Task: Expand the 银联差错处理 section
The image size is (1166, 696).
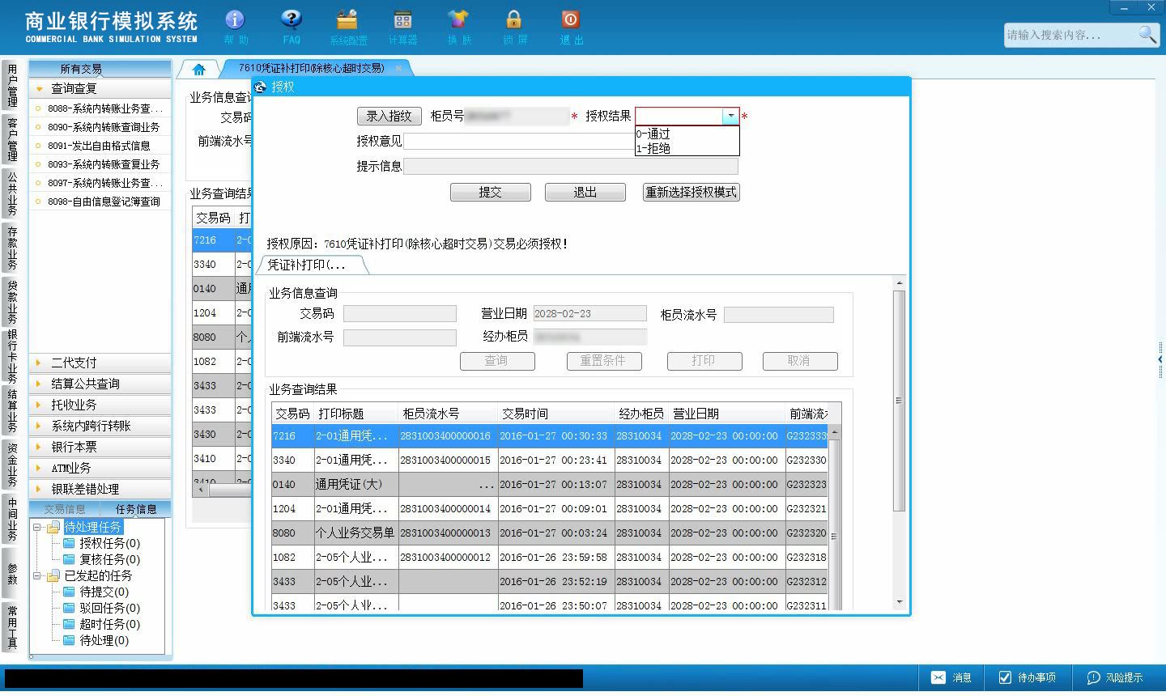Action: coord(100,489)
